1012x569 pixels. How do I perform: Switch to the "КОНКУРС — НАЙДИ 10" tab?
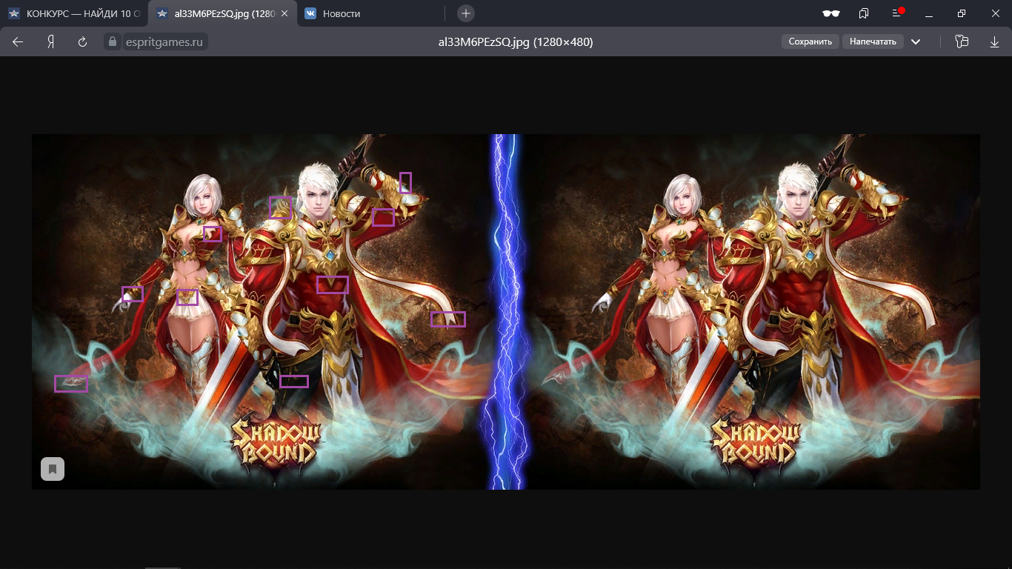tap(74, 13)
